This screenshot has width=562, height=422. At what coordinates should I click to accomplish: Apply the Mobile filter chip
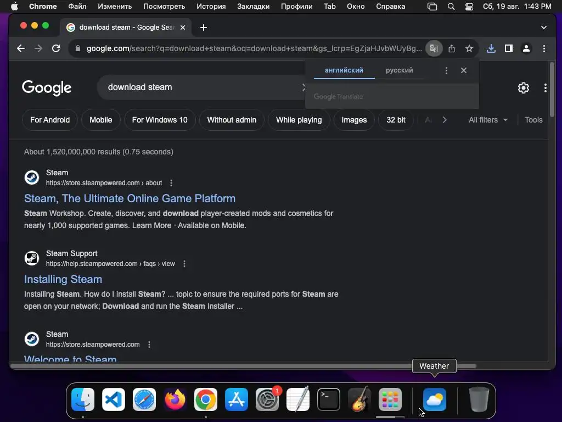tap(101, 120)
